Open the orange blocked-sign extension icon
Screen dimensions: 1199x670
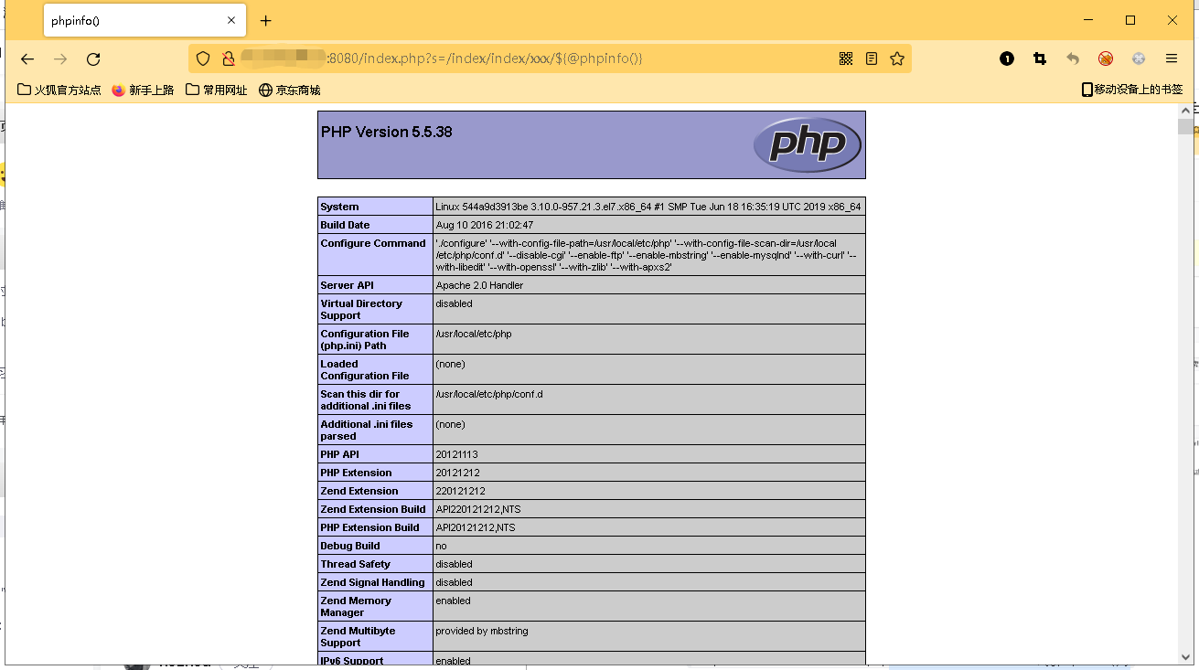pos(1106,58)
